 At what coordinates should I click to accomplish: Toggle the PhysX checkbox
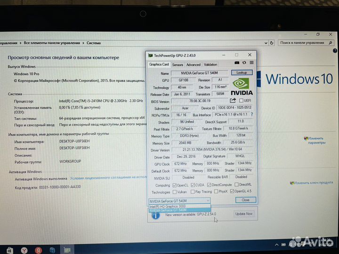[x=216, y=191]
